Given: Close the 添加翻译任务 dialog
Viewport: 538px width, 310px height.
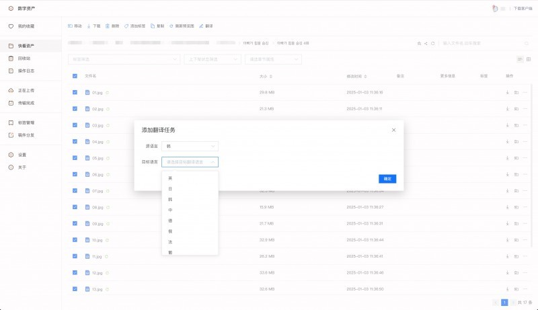Looking at the screenshot, I should click(x=393, y=129).
